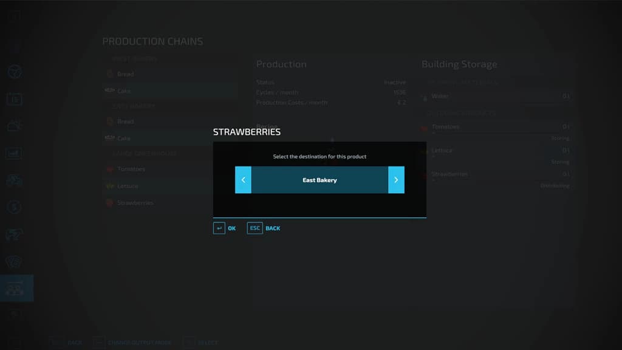622x350 pixels.
Task: Click the Production Chains heading
Action: click(152, 41)
